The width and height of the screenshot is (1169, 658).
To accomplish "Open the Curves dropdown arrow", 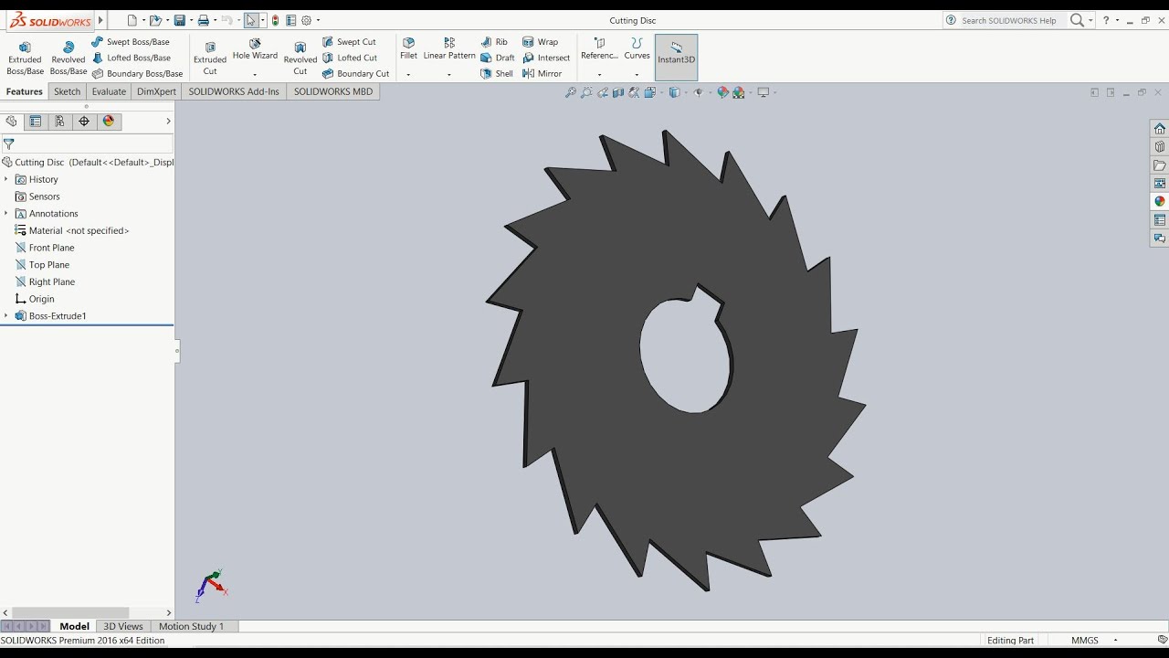I will click(x=637, y=74).
